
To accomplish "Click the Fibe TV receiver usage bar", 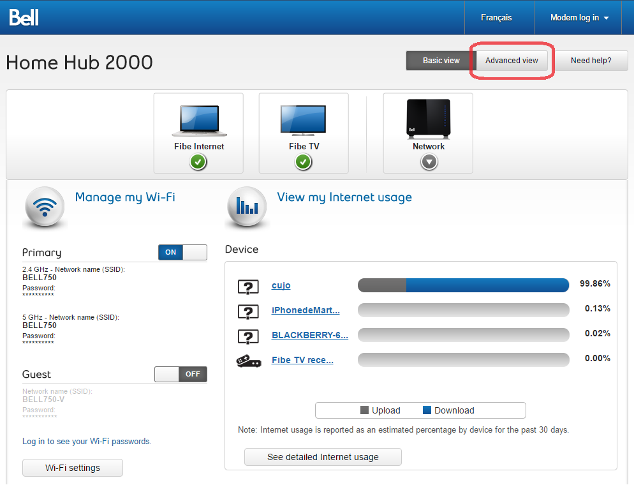I will 463,360.
